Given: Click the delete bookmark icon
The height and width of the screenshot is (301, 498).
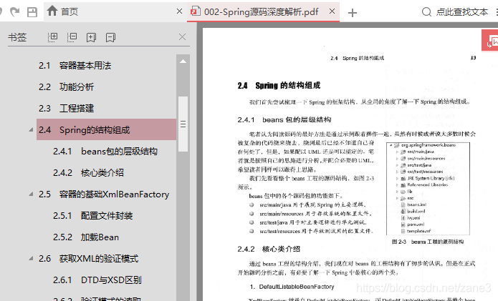Looking at the screenshot, I should point(110,37).
